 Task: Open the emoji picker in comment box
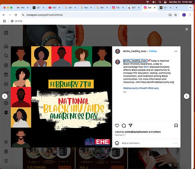(117, 143)
